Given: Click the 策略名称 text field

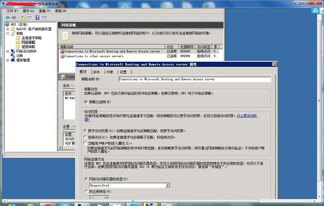Looking at the screenshot, I should coord(195,79).
